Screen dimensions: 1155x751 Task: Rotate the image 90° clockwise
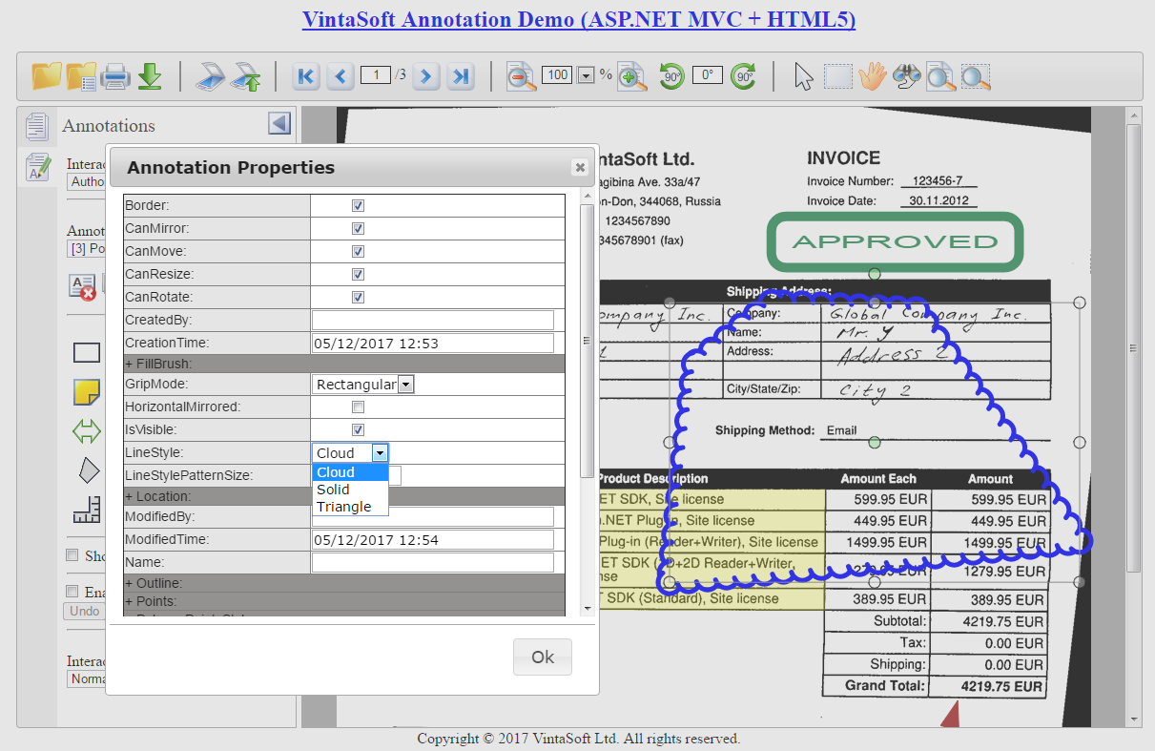pyautogui.click(x=744, y=76)
